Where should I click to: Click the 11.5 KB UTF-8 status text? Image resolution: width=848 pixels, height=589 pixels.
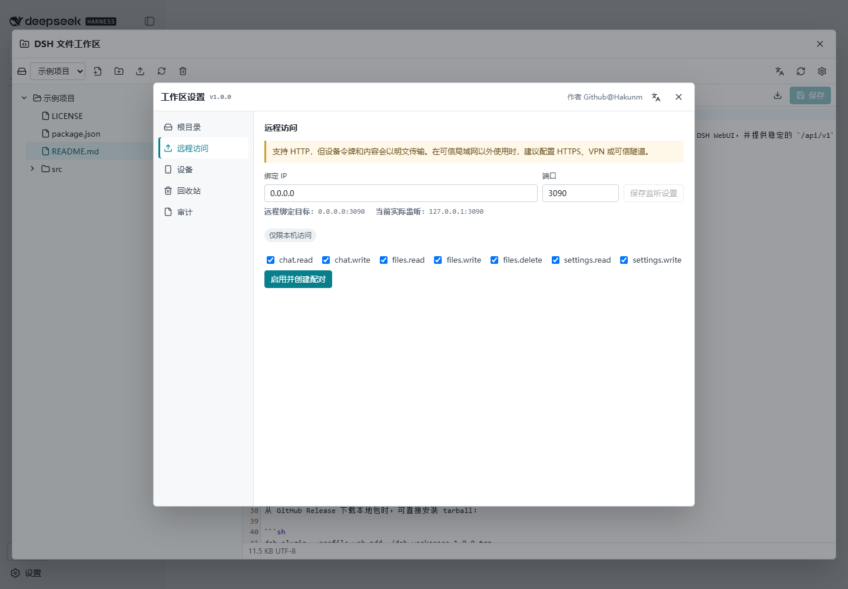click(272, 551)
